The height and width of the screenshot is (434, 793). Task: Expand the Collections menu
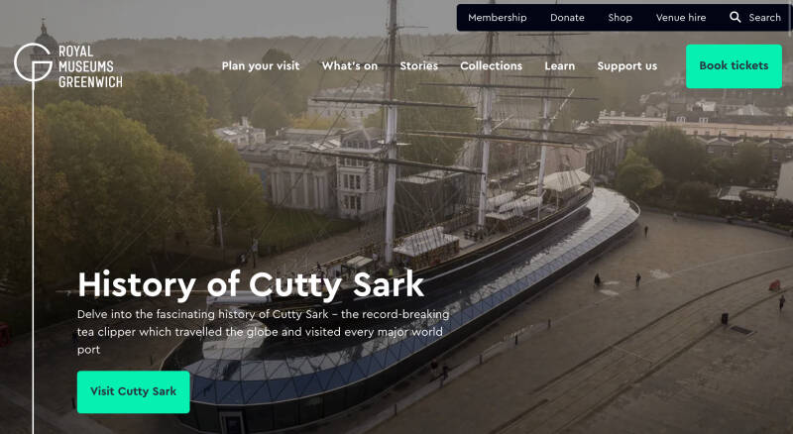tap(491, 65)
